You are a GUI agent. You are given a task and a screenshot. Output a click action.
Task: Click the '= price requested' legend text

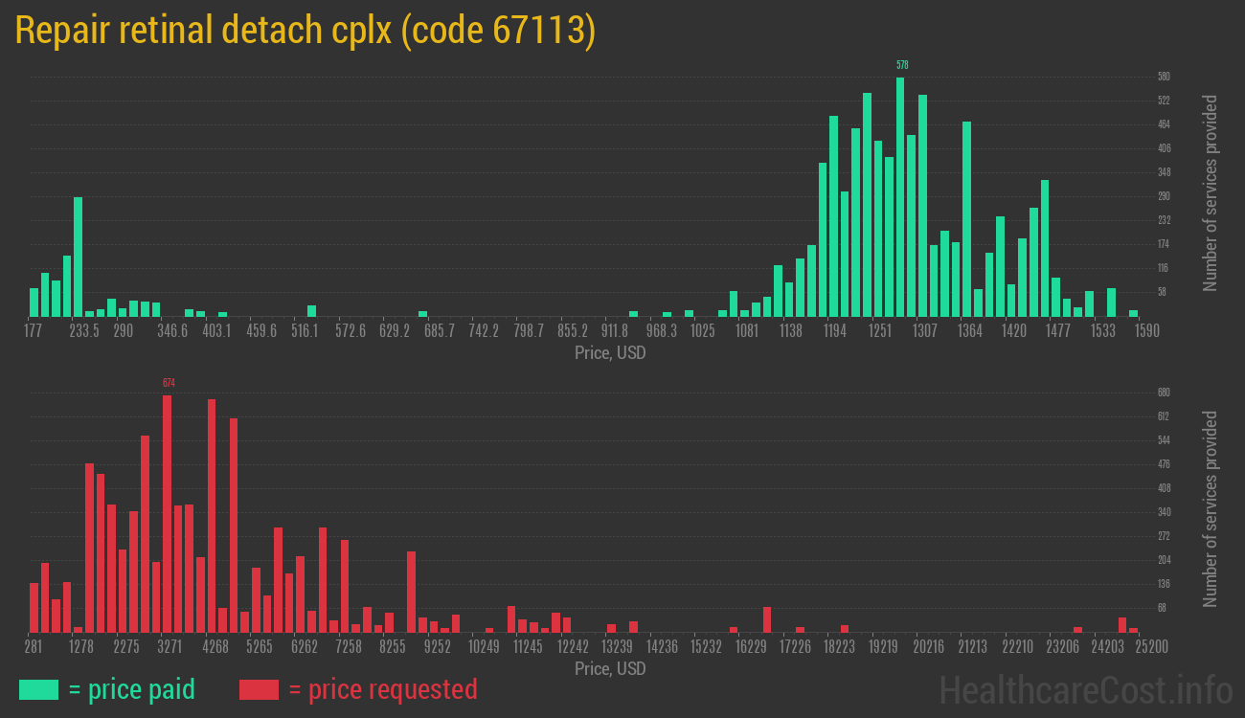pos(382,689)
